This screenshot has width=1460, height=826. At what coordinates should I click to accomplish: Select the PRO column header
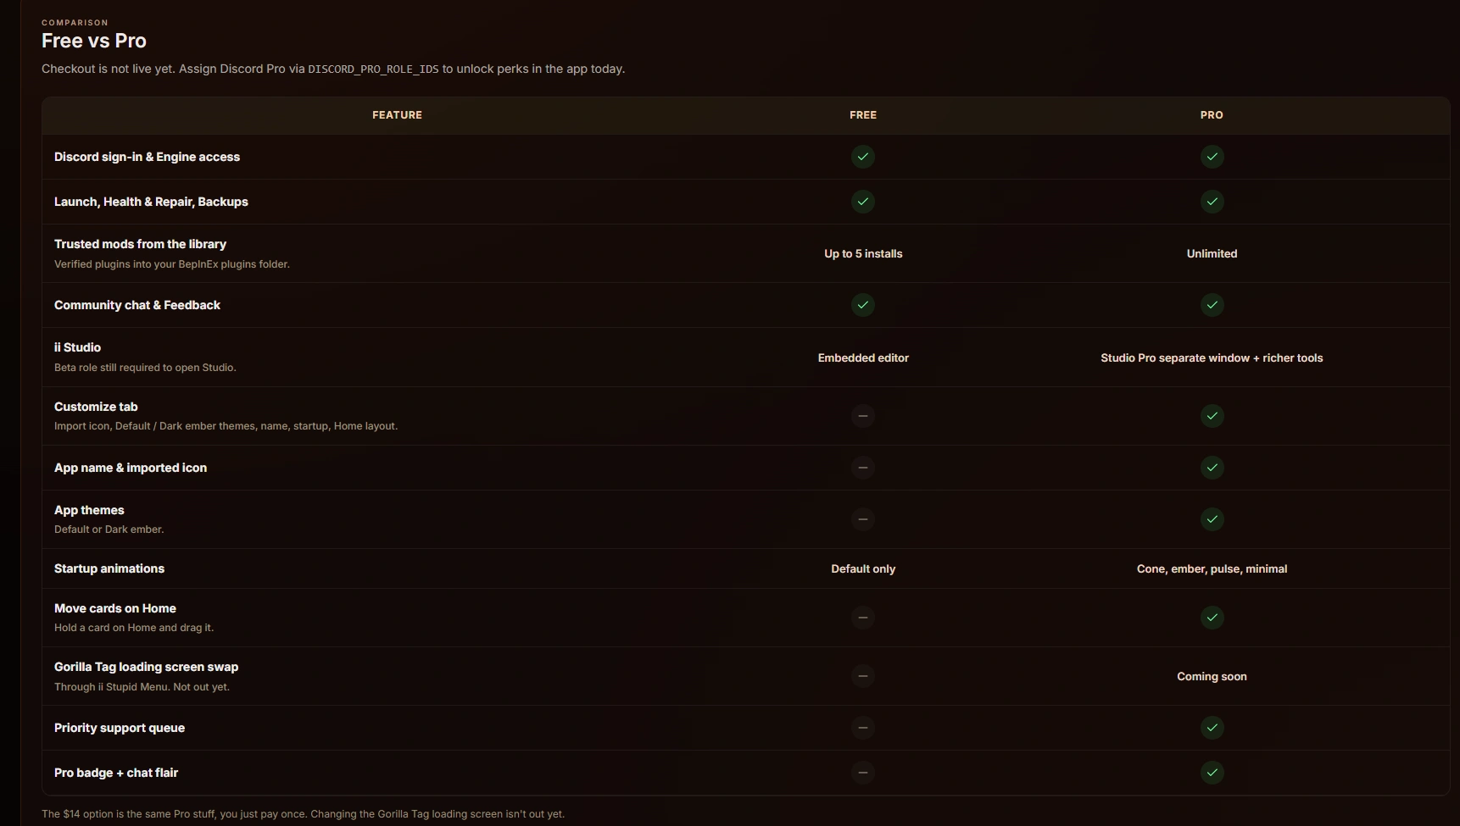tap(1212, 115)
